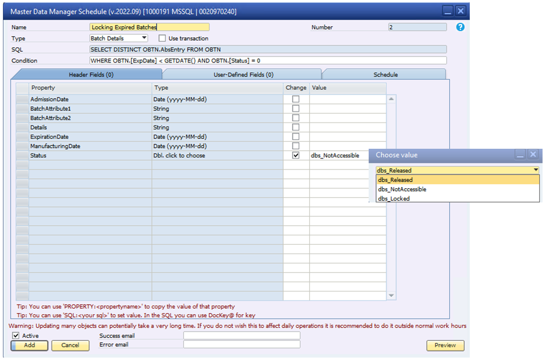Viewport: 543px width, 358px height.
Task: Click the Add button
Action: 29,345
